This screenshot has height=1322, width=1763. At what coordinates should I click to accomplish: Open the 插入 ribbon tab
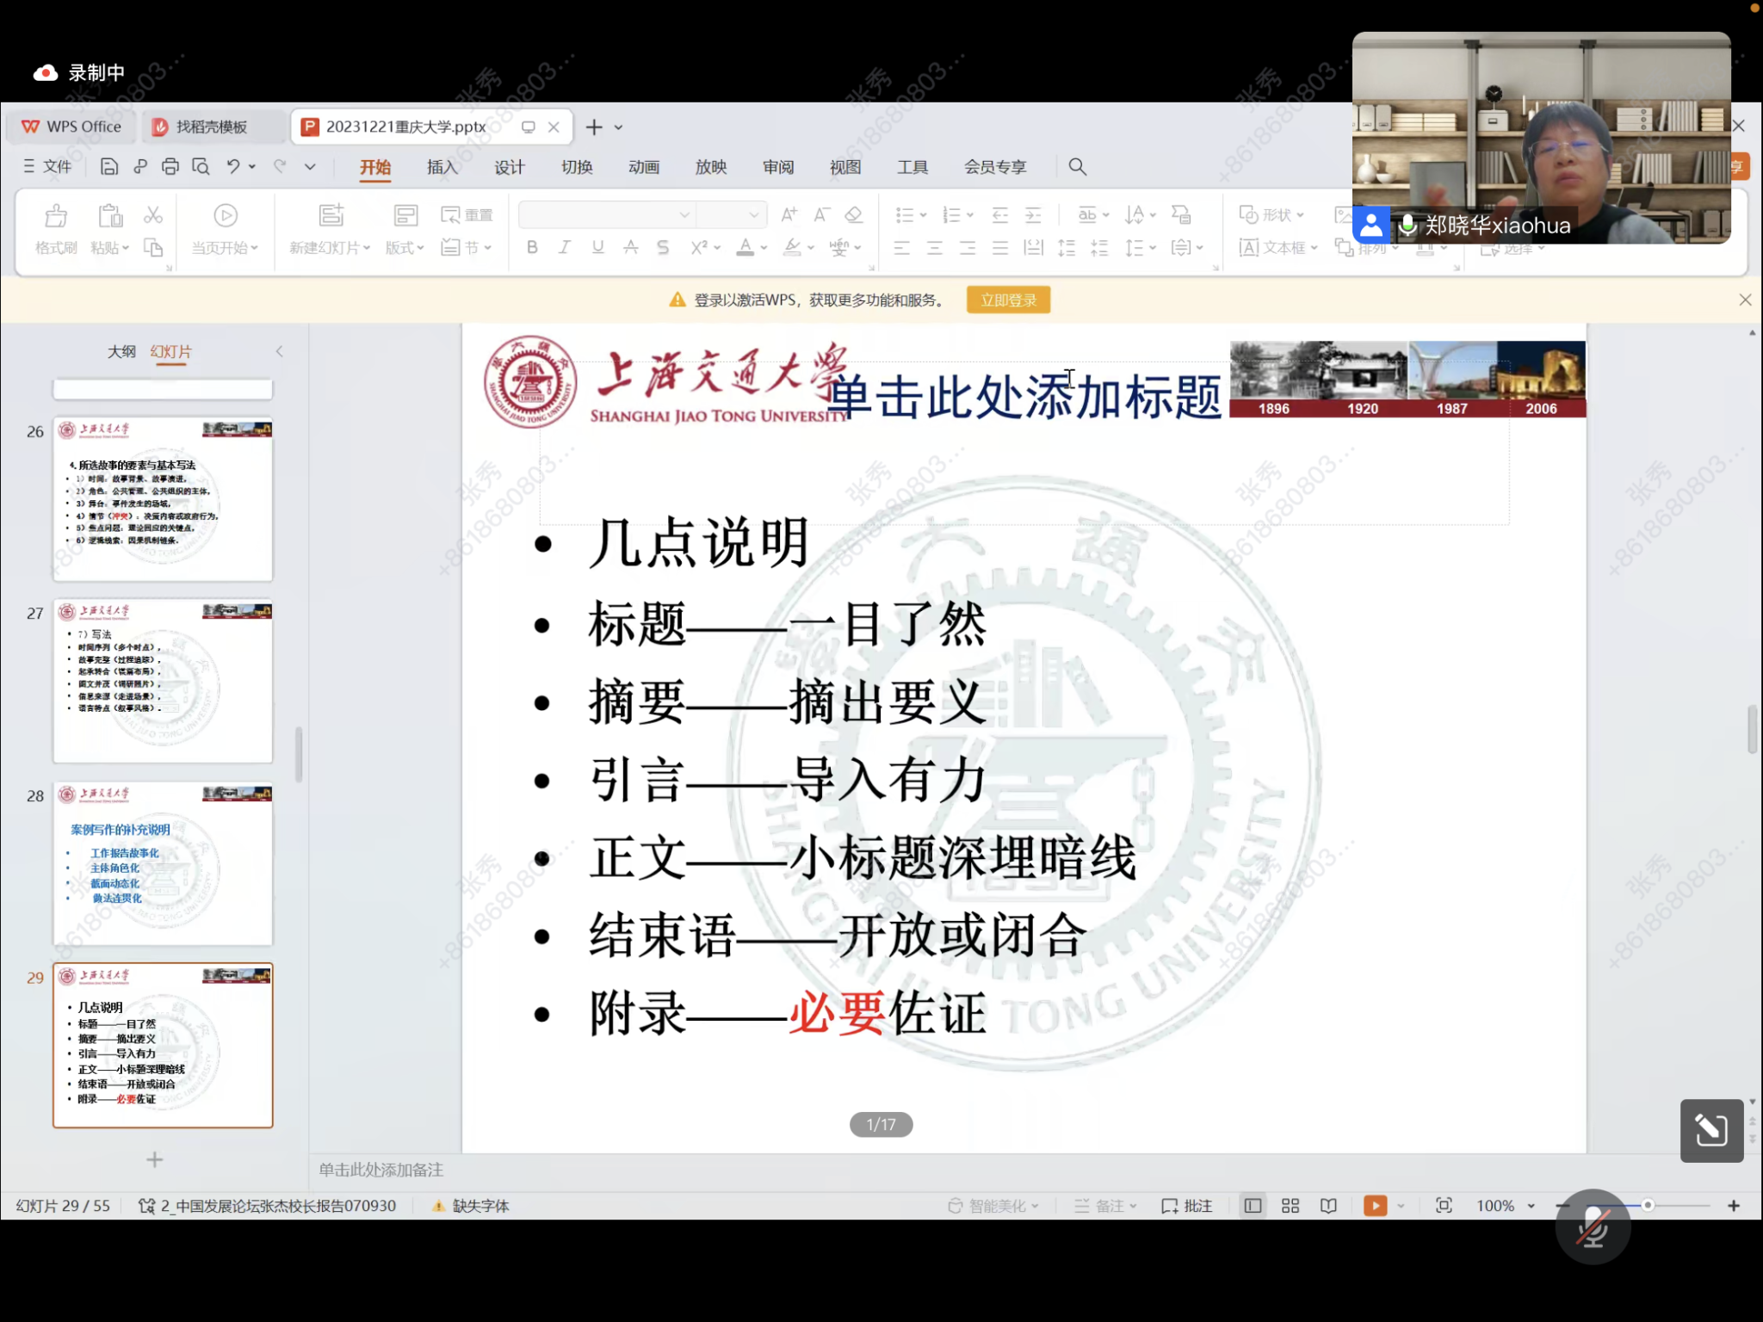[x=442, y=167]
